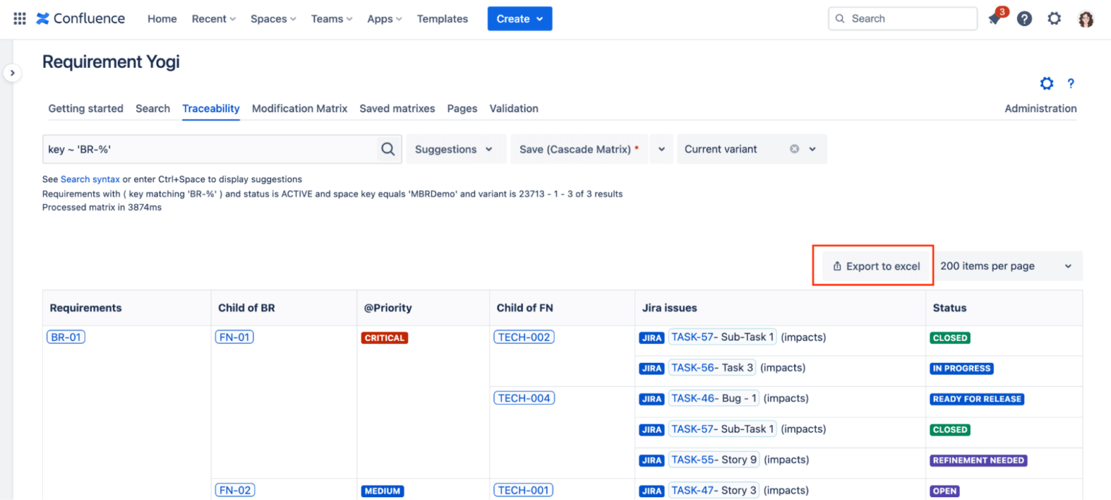Viewport: 1111px width, 500px height.
Task: Click inside the requirements query field
Action: click(x=181, y=149)
